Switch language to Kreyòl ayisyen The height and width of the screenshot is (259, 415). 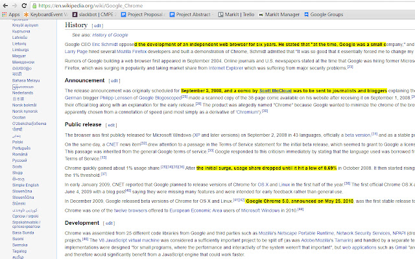[25, 25]
